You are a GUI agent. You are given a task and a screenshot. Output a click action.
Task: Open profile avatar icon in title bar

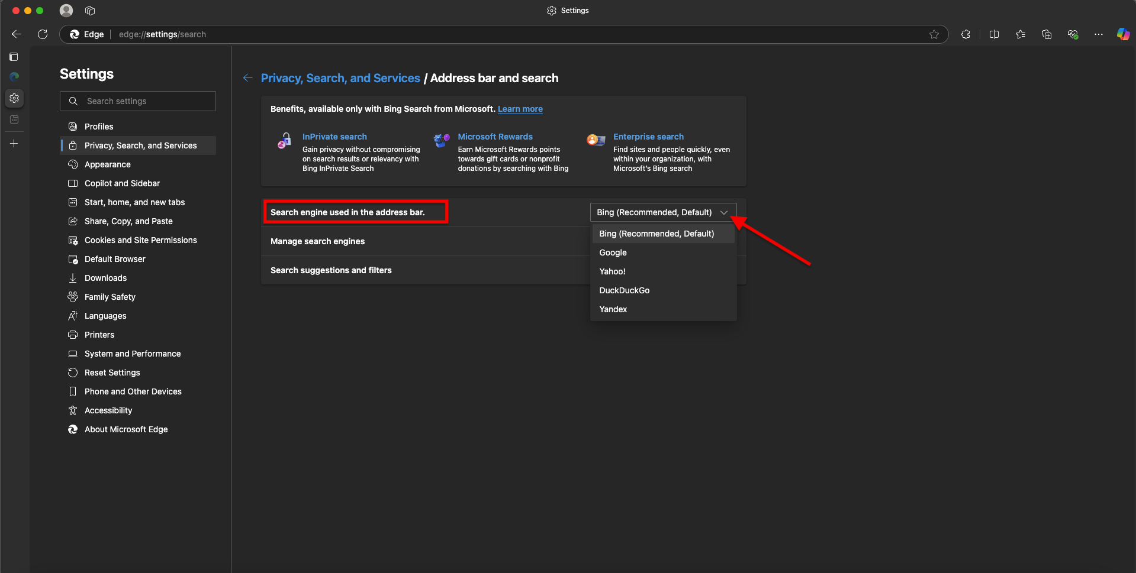[66, 11]
